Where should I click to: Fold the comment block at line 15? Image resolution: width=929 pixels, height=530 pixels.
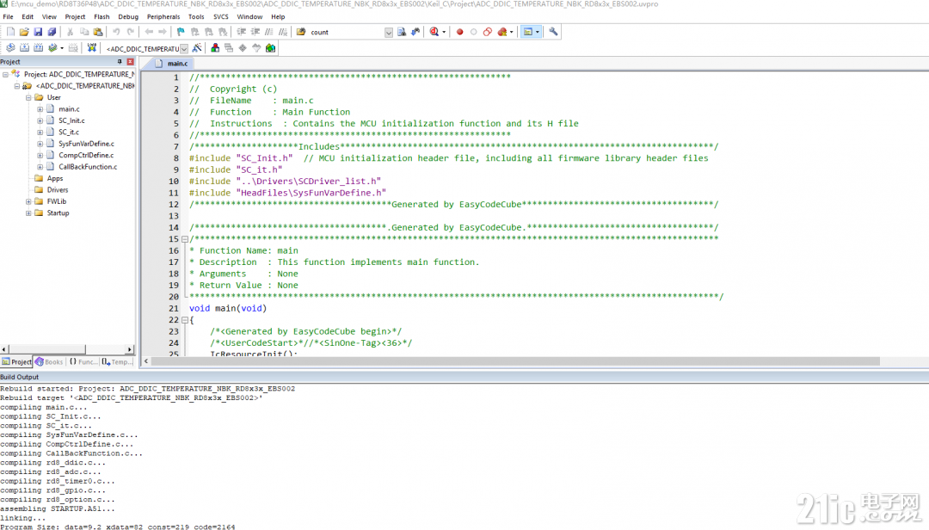coord(185,239)
